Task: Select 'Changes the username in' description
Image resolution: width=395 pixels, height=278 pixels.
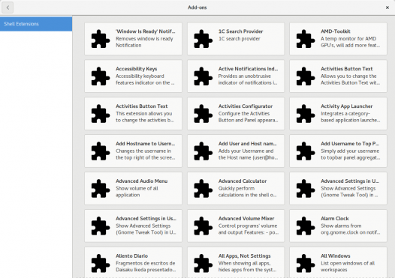Action: coord(146,154)
